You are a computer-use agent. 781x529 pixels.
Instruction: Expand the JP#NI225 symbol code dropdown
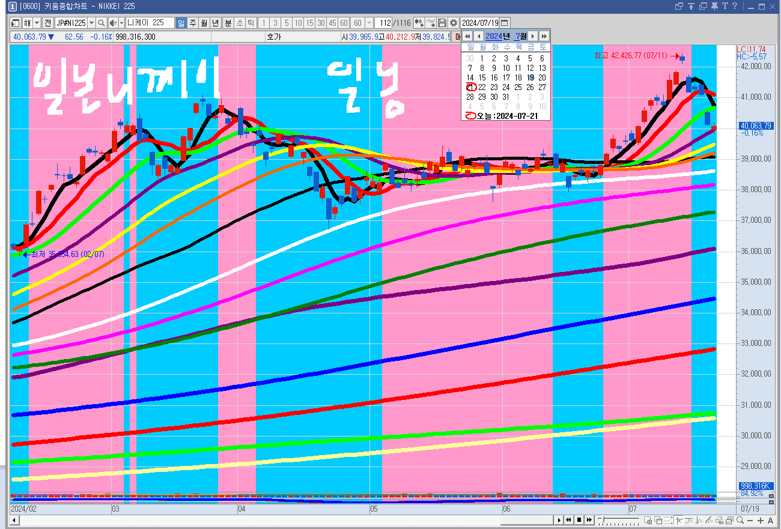(91, 23)
